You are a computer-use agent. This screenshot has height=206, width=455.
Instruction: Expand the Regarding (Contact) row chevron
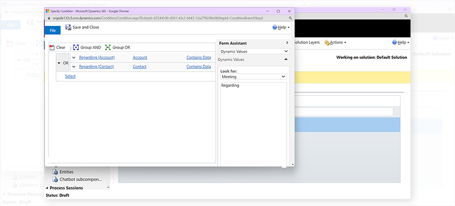[74, 67]
